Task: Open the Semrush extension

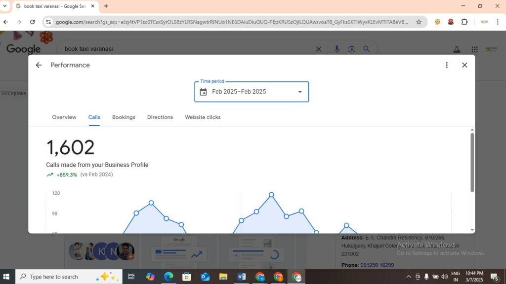Action: point(450,22)
